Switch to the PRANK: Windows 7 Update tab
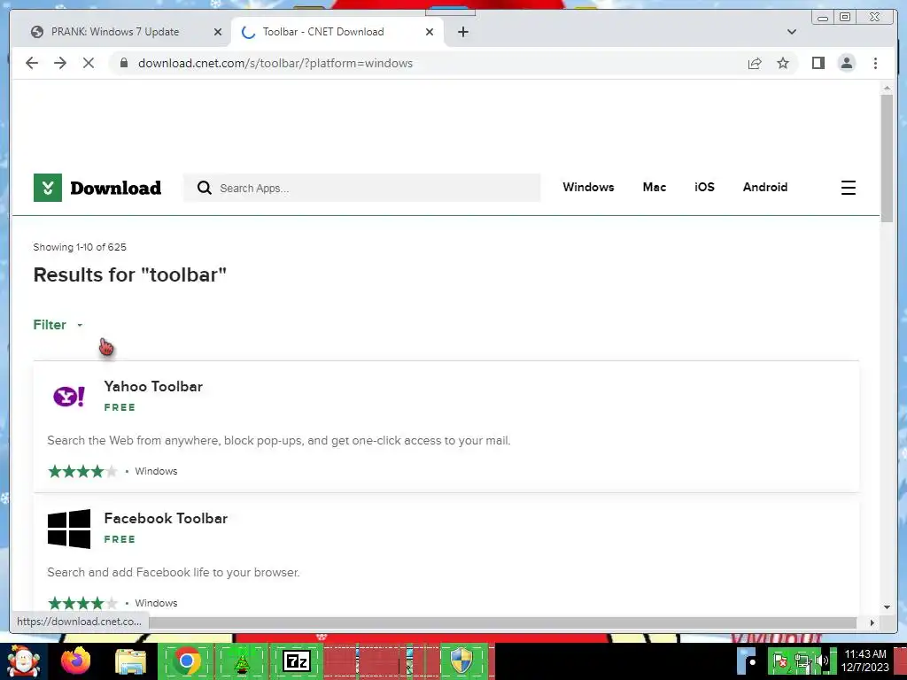 [115, 32]
